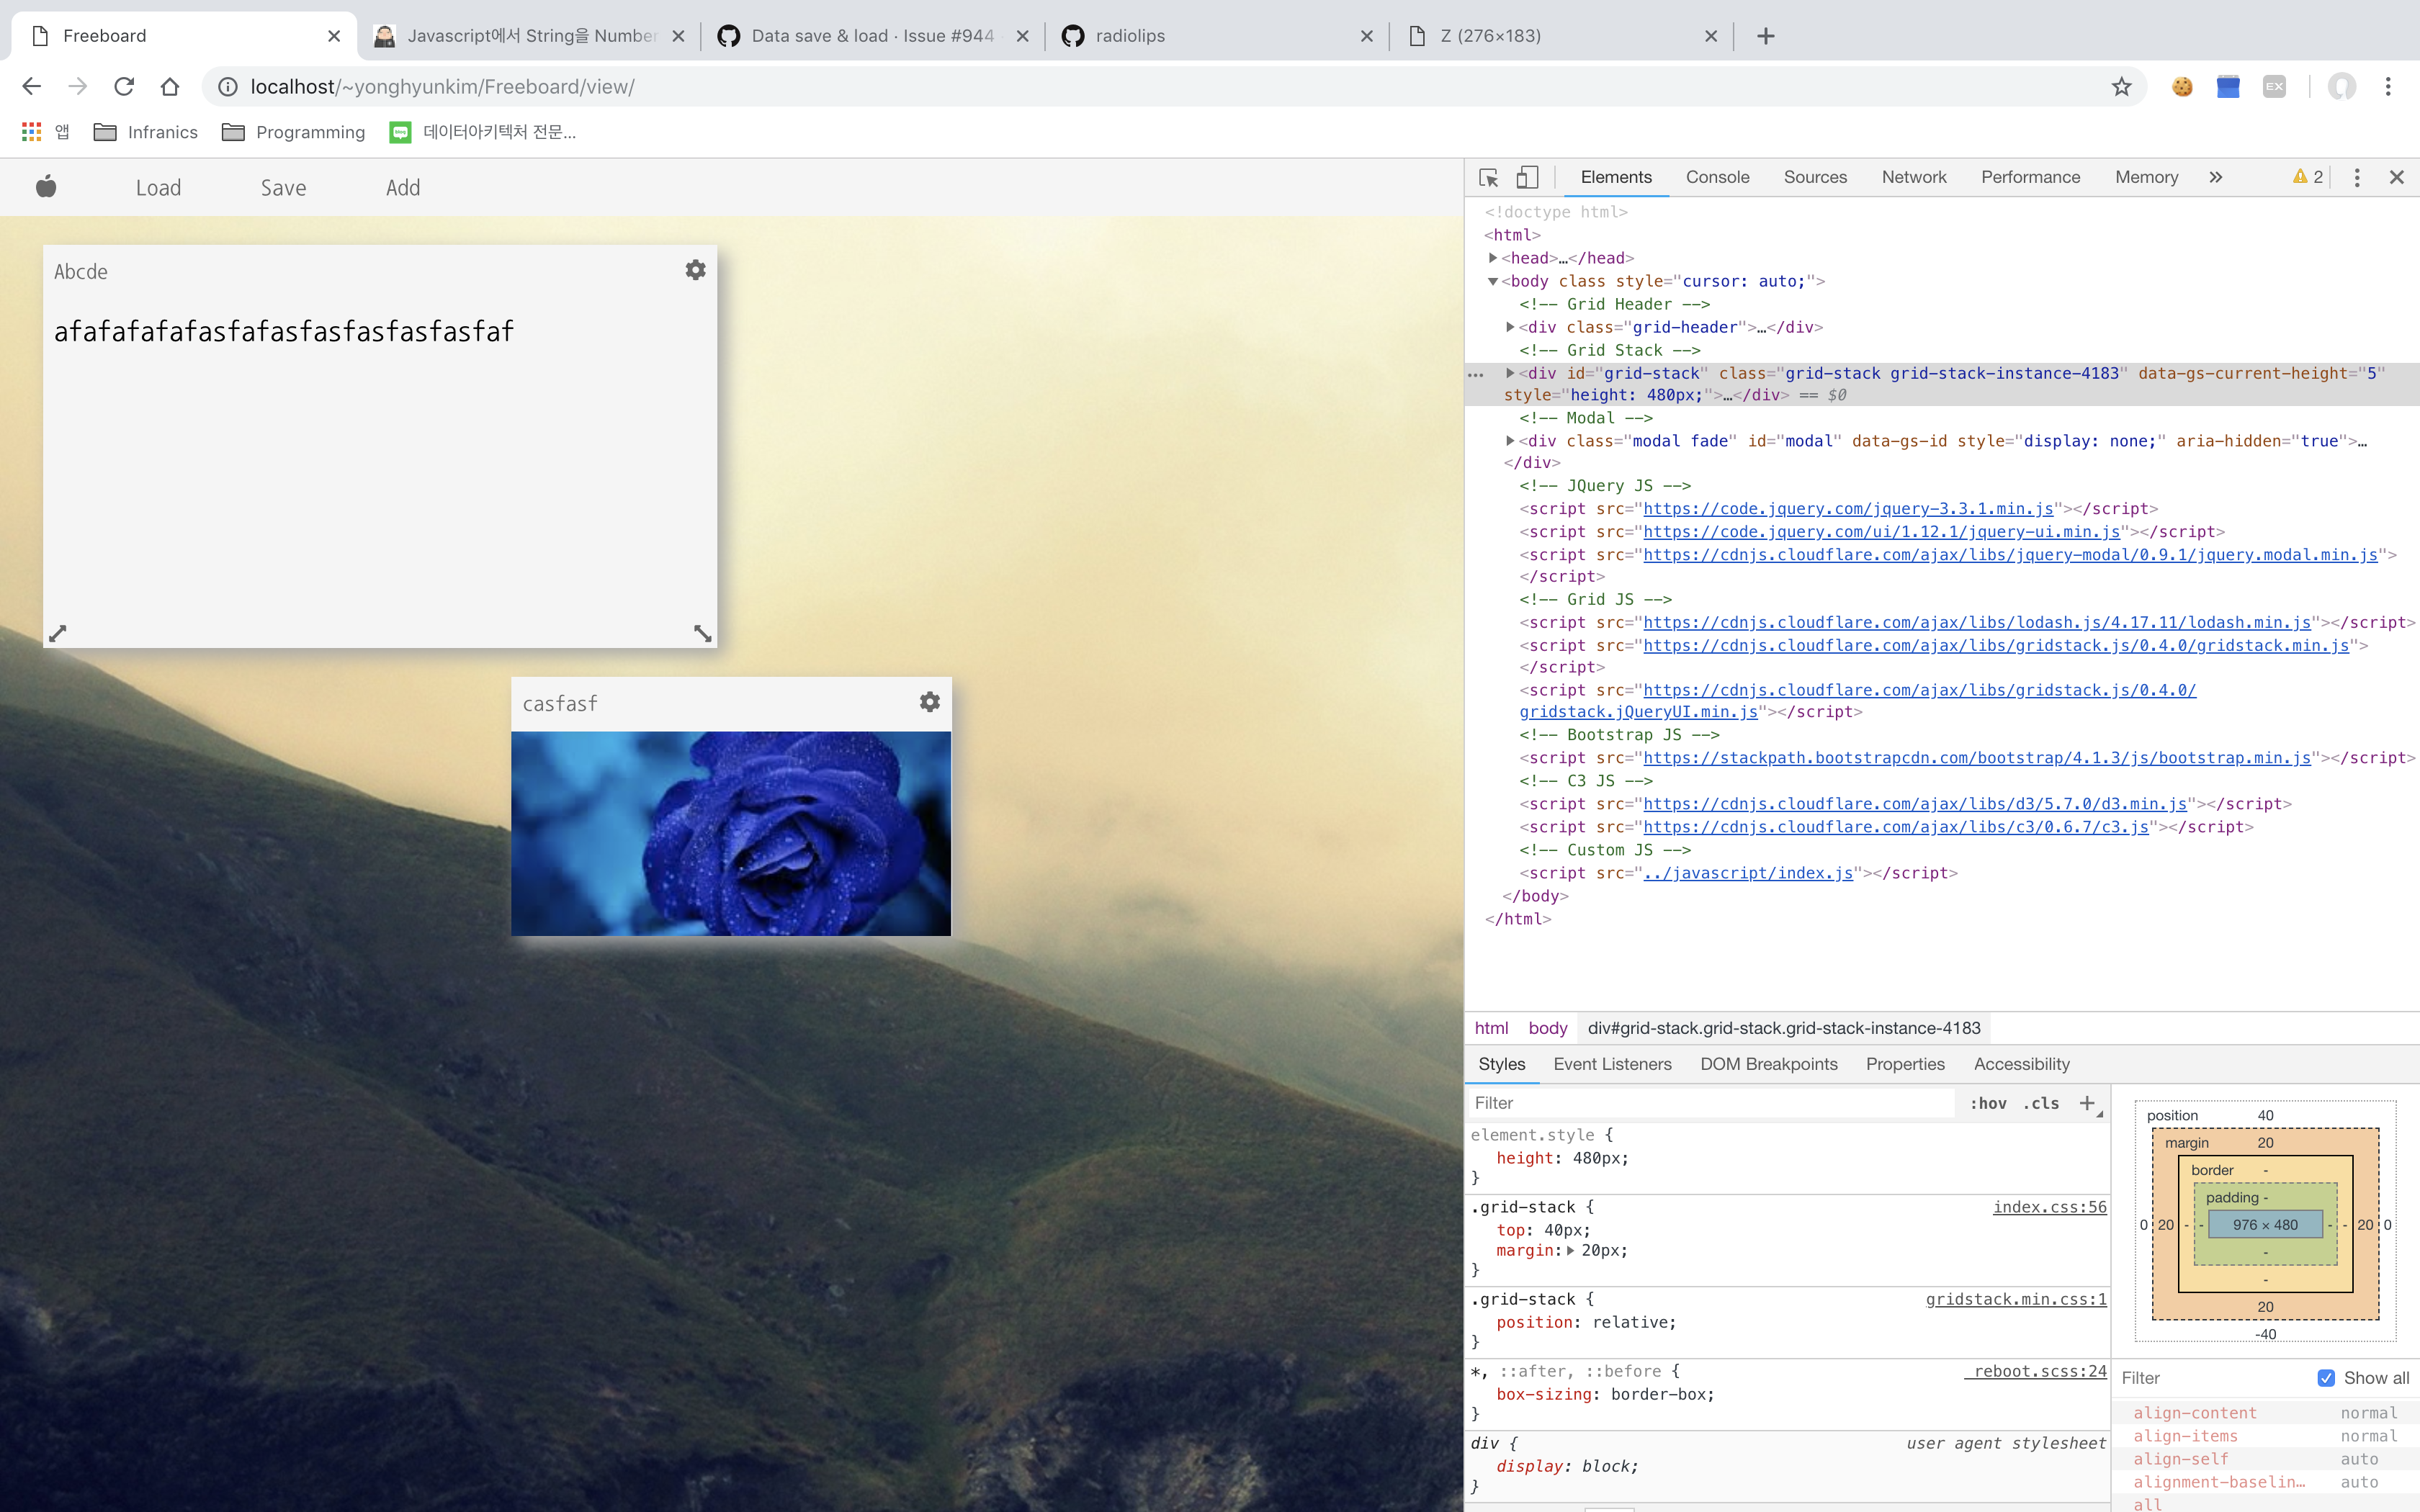The image size is (2420, 1512).
Task: Click the Save button in header
Action: pos(283,188)
